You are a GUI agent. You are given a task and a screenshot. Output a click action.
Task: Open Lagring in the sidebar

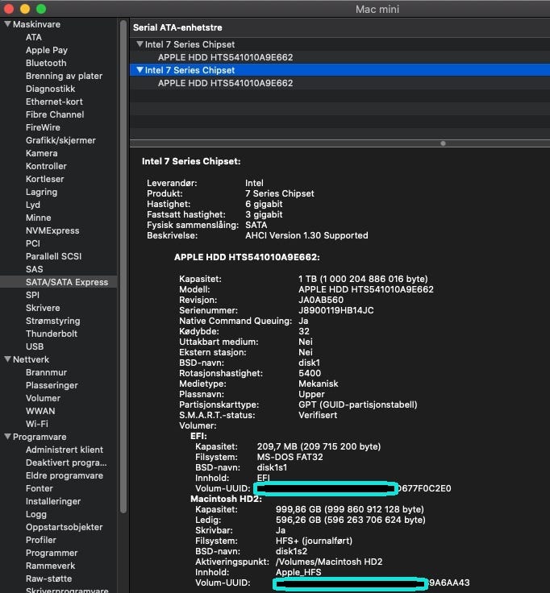point(41,192)
